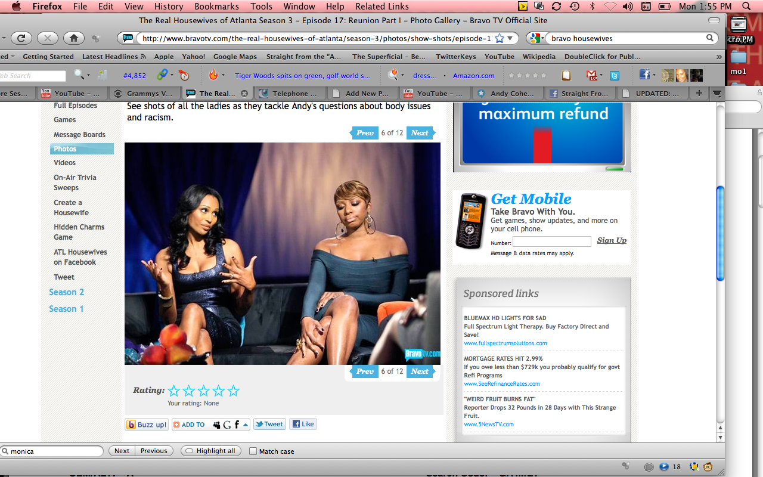Reload the page with the refresh icon

[x=21, y=38]
